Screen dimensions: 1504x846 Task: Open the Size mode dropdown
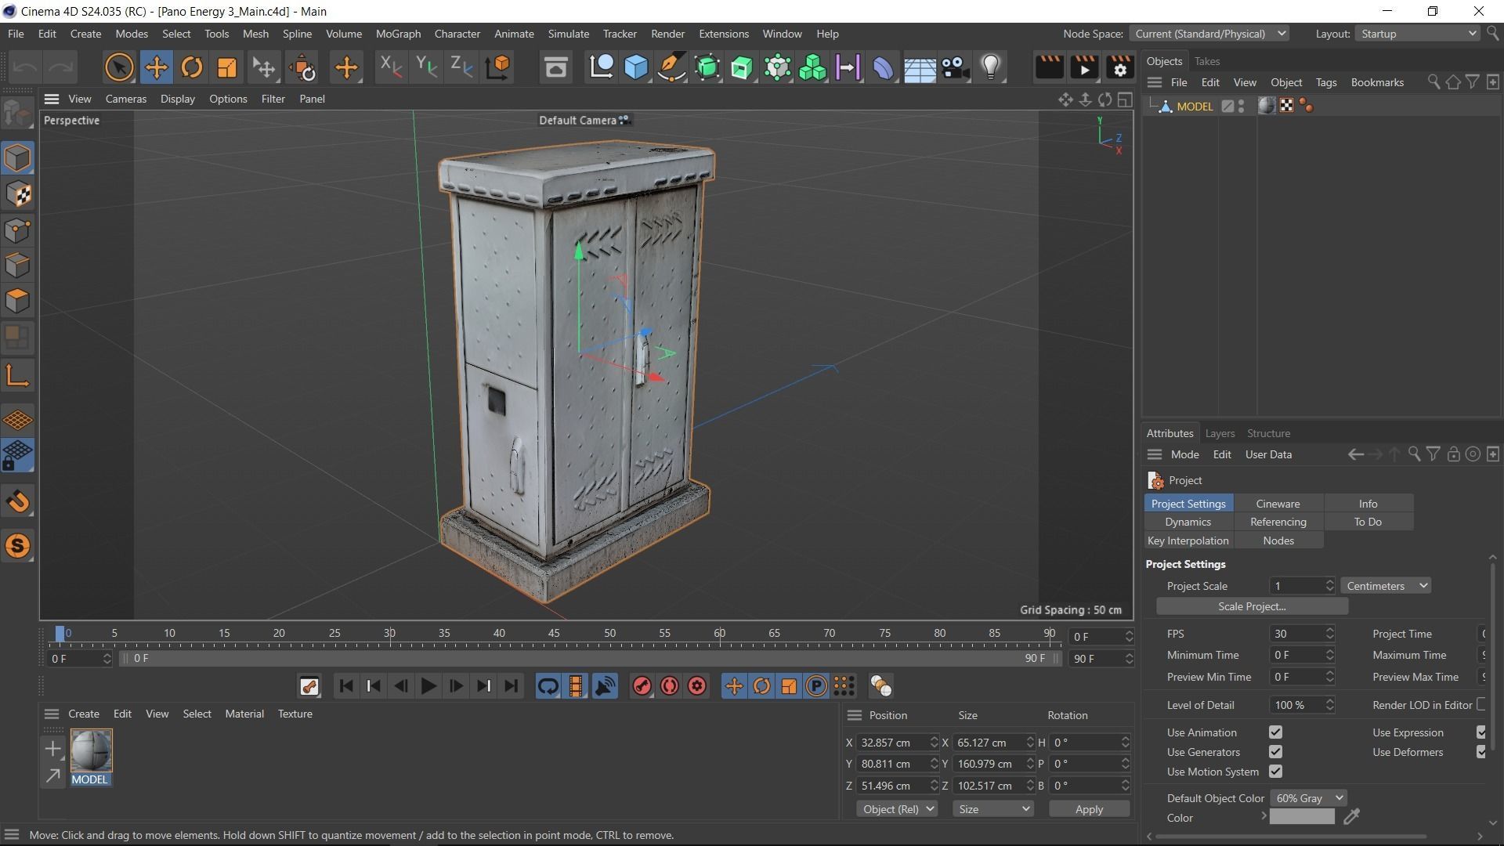pyautogui.click(x=992, y=809)
